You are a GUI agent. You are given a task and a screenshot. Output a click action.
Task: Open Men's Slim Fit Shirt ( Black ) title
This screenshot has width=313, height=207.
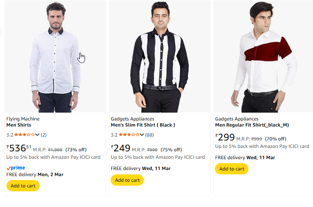click(x=143, y=125)
